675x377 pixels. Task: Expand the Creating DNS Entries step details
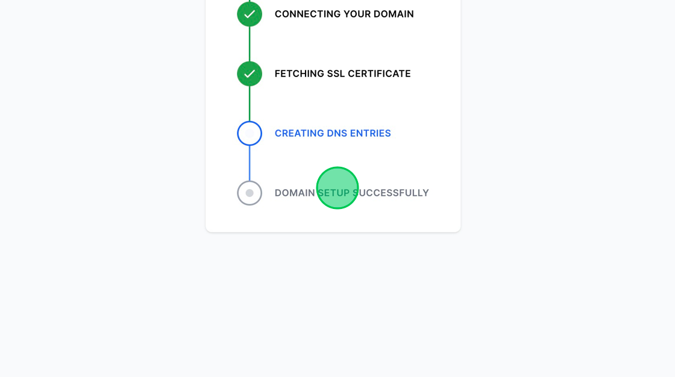pos(333,133)
